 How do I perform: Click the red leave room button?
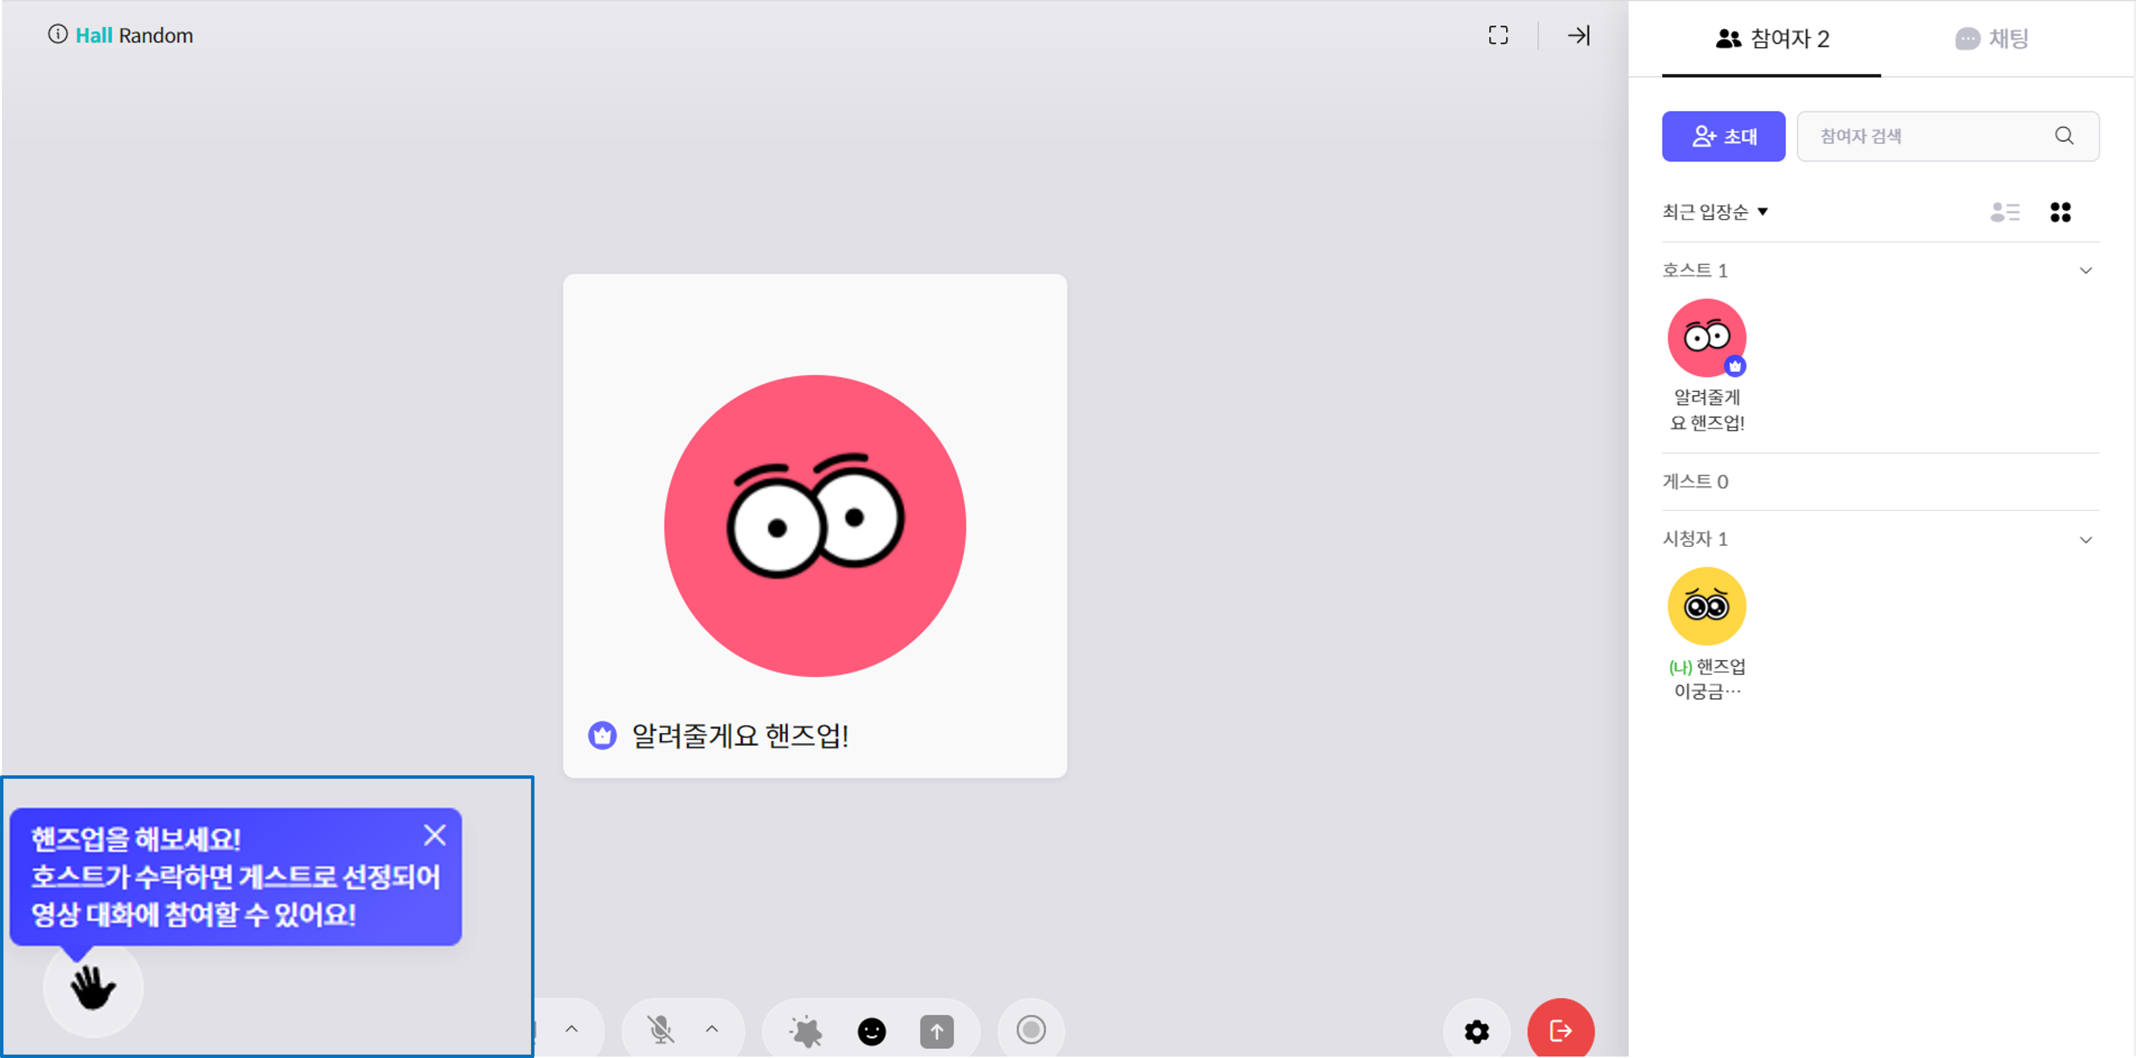tap(1560, 1031)
